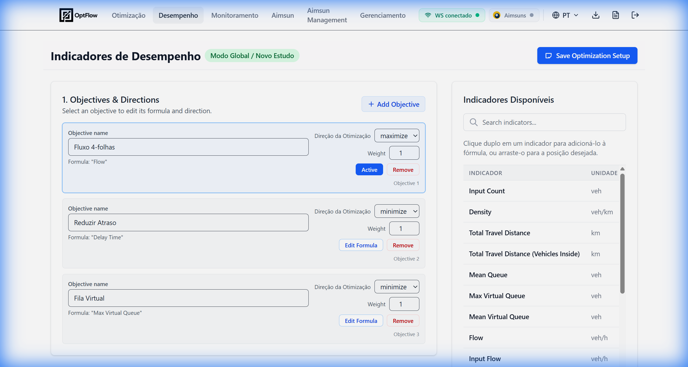Switch to the Otimização tab
688x367 pixels.
click(x=128, y=15)
